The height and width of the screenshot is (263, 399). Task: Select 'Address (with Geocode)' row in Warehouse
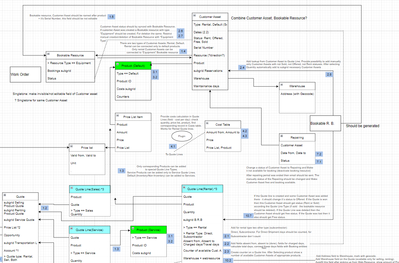coord(297,94)
